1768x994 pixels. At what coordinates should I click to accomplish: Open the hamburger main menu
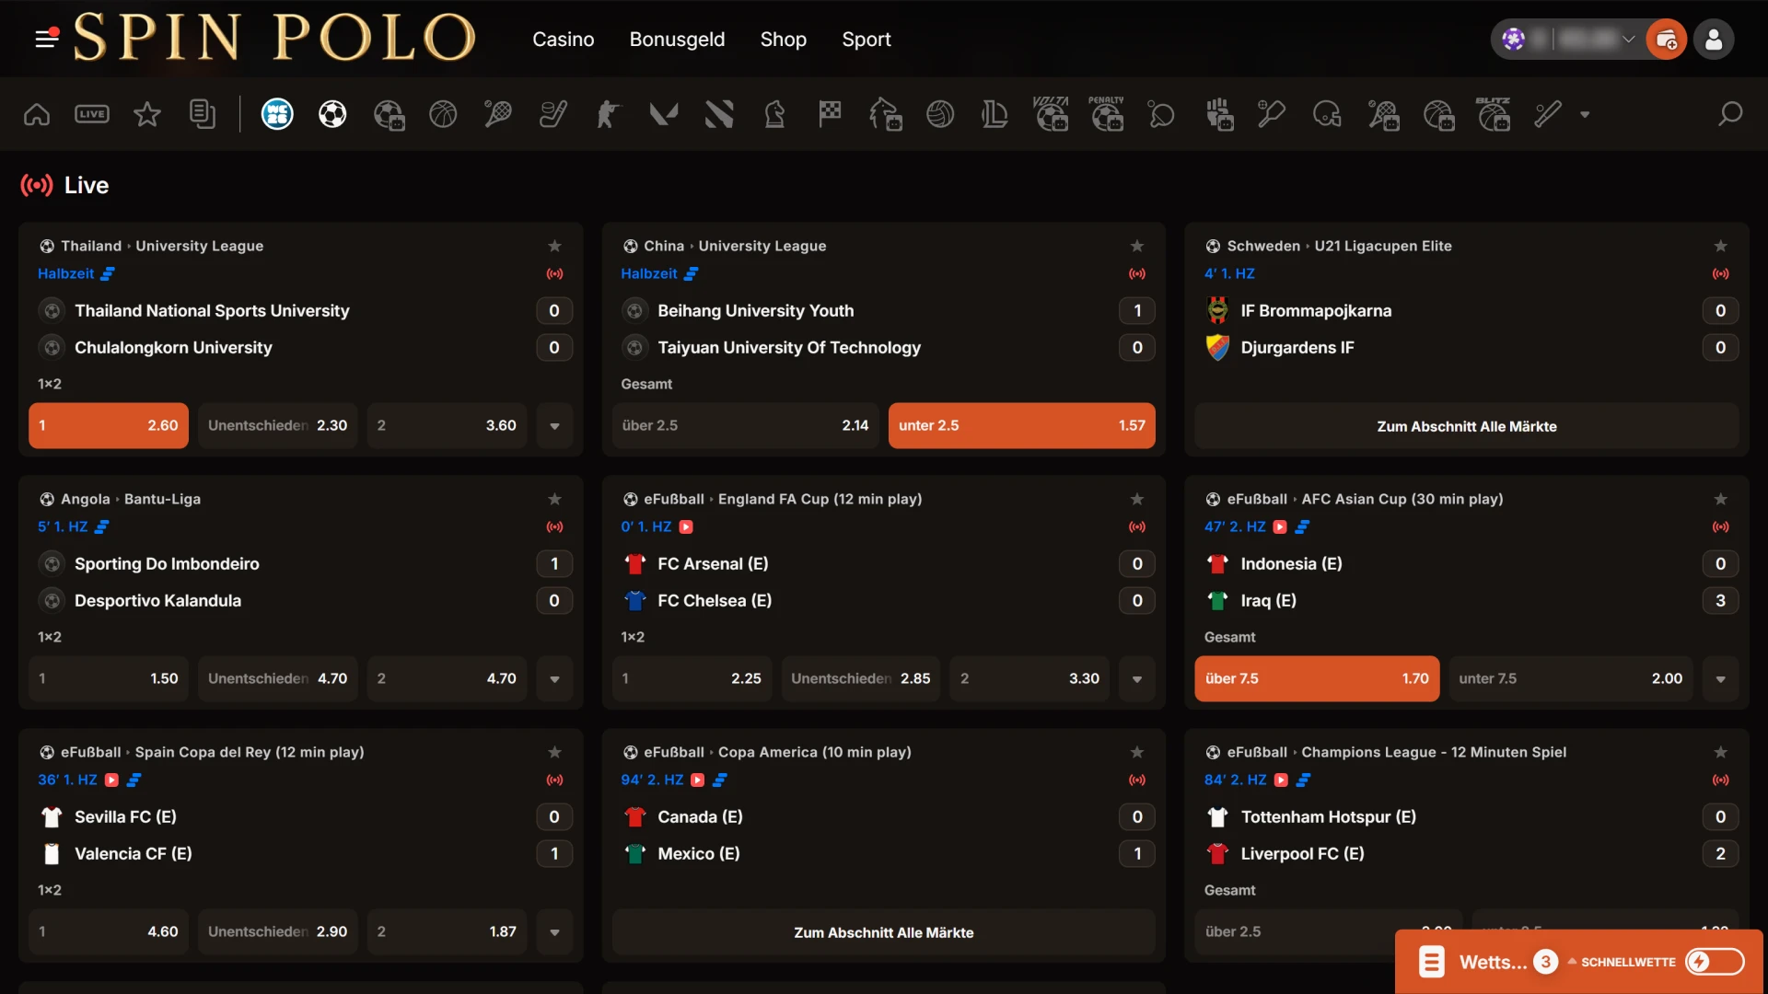46,39
